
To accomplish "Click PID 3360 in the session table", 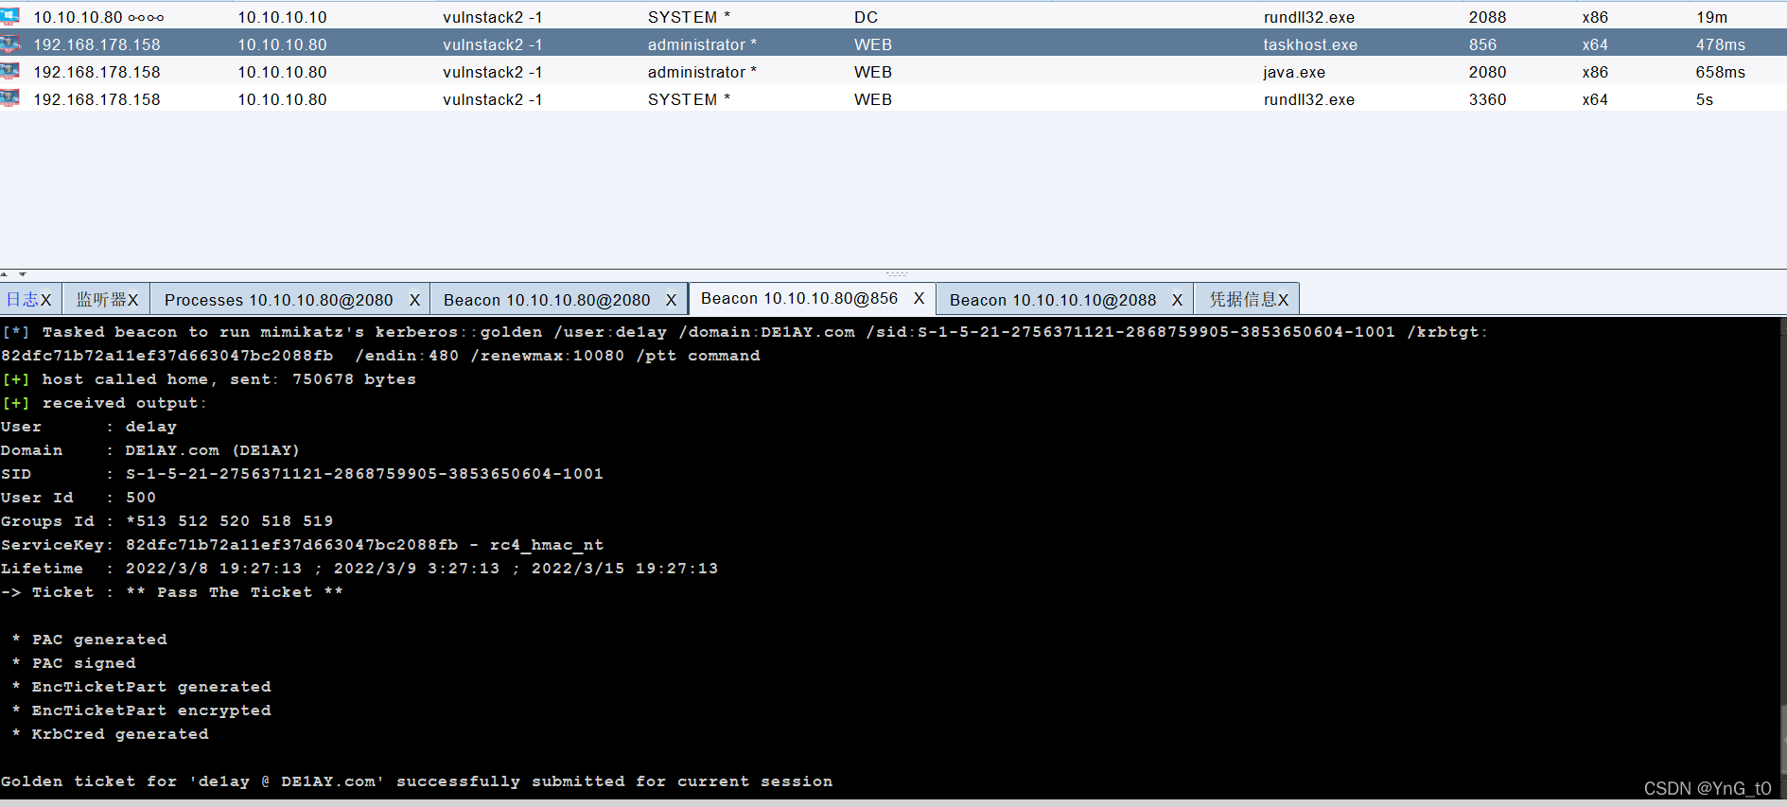I will pyautogui.click(x=1487, y=99).
